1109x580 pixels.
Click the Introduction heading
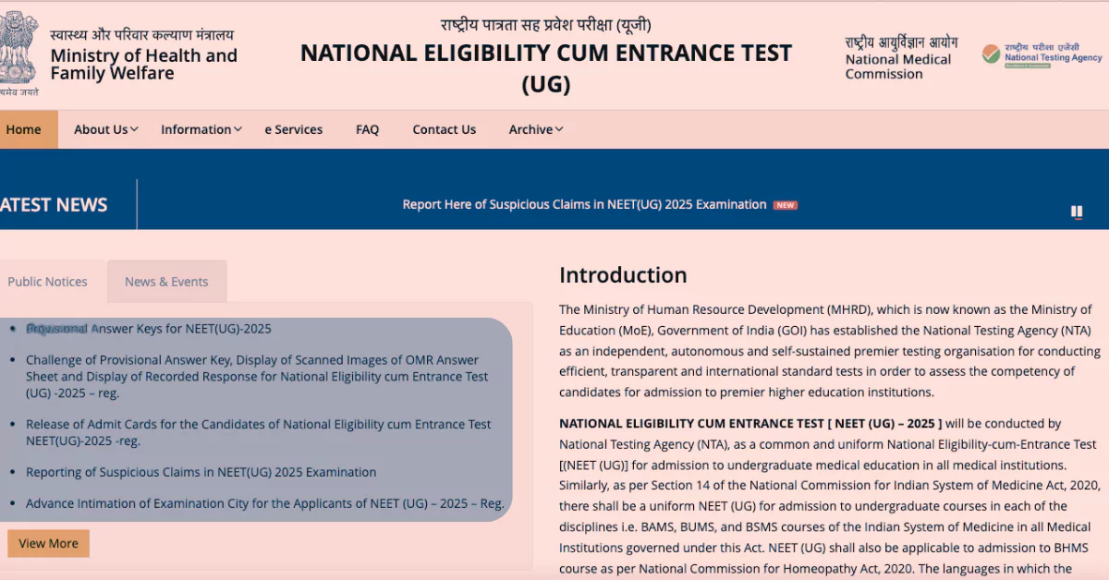[x=623, y=275]
